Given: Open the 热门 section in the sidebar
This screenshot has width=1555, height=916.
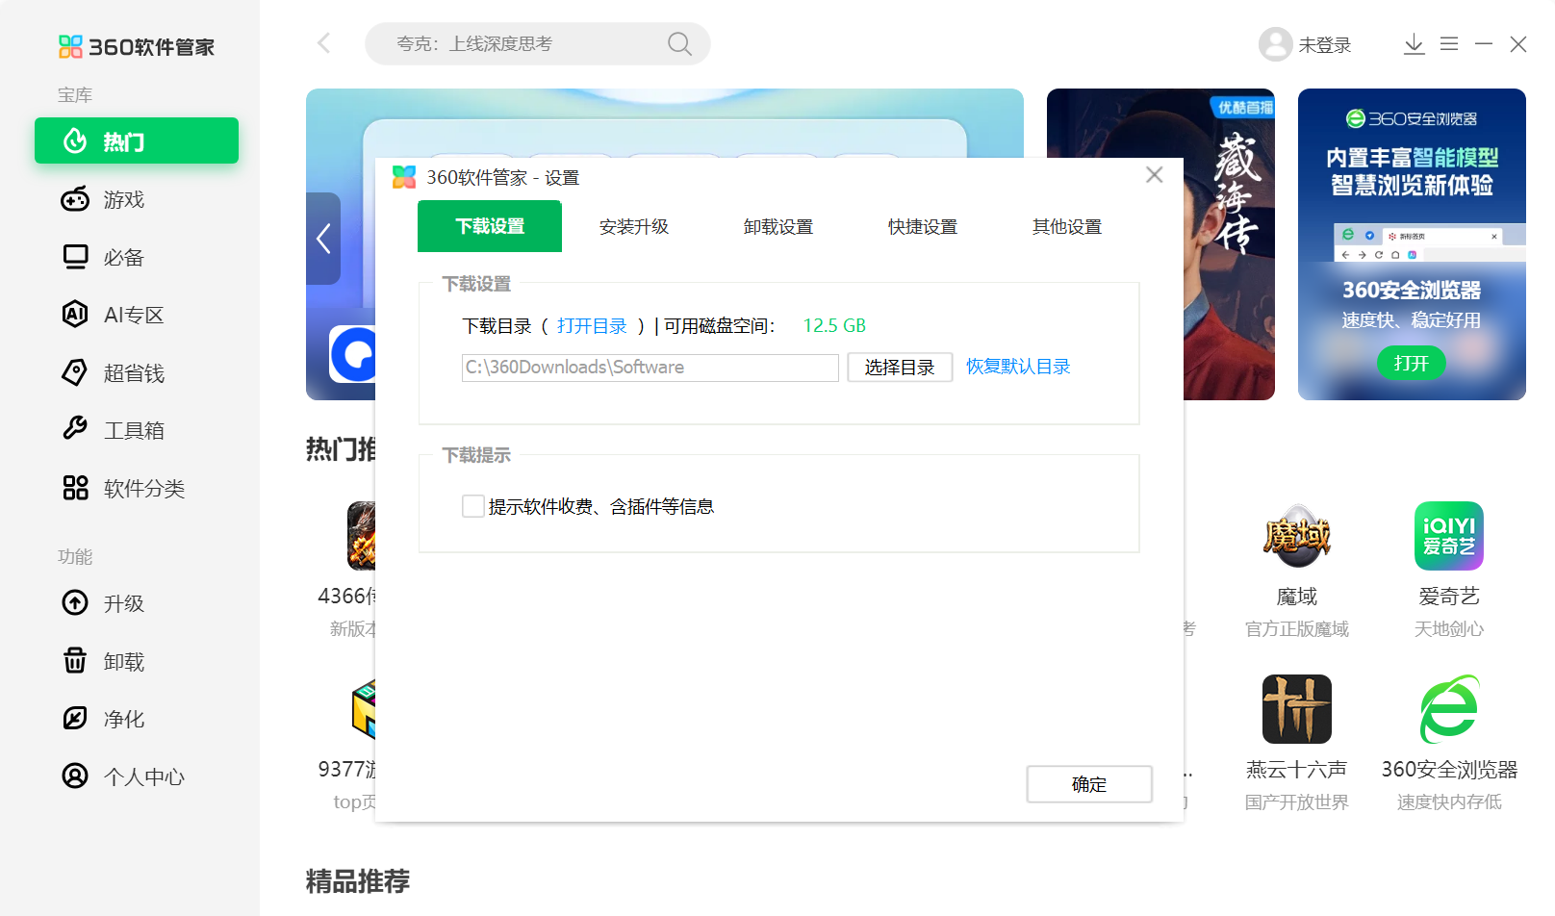Looking at the screenshot, I should tap(137, 141).
